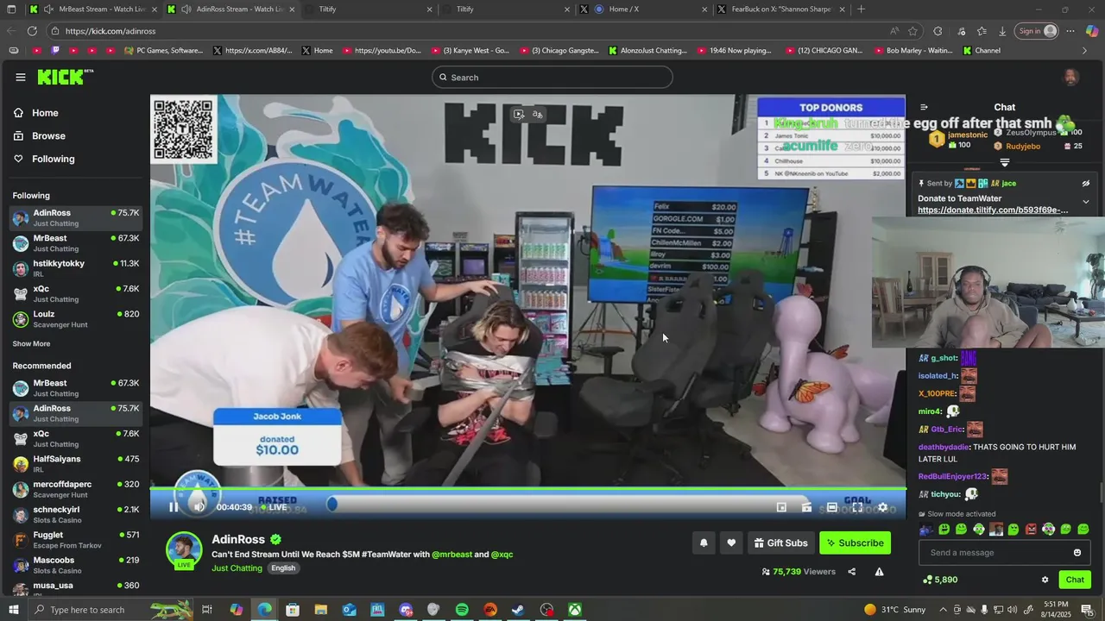Mute the stream volume speaker icon
1105x621 pixels.
[x=199, y=507]
